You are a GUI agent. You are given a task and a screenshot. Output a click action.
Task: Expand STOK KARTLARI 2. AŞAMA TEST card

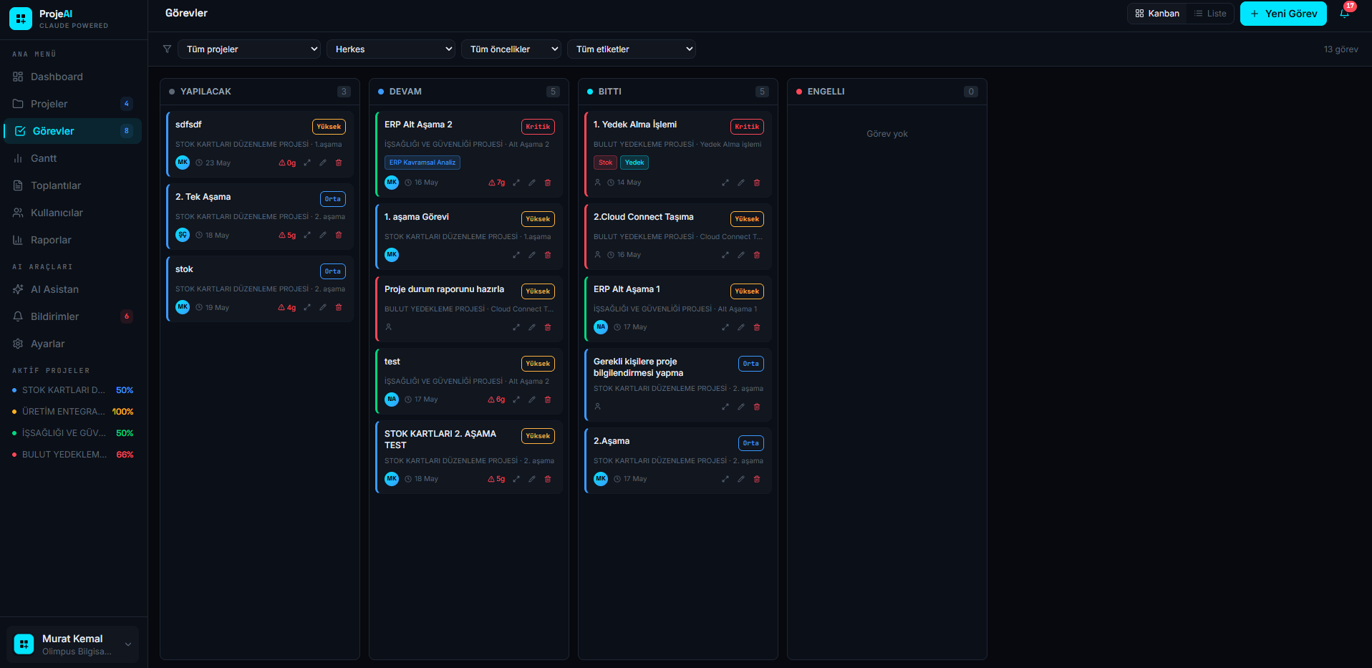(x=516, y=479)
